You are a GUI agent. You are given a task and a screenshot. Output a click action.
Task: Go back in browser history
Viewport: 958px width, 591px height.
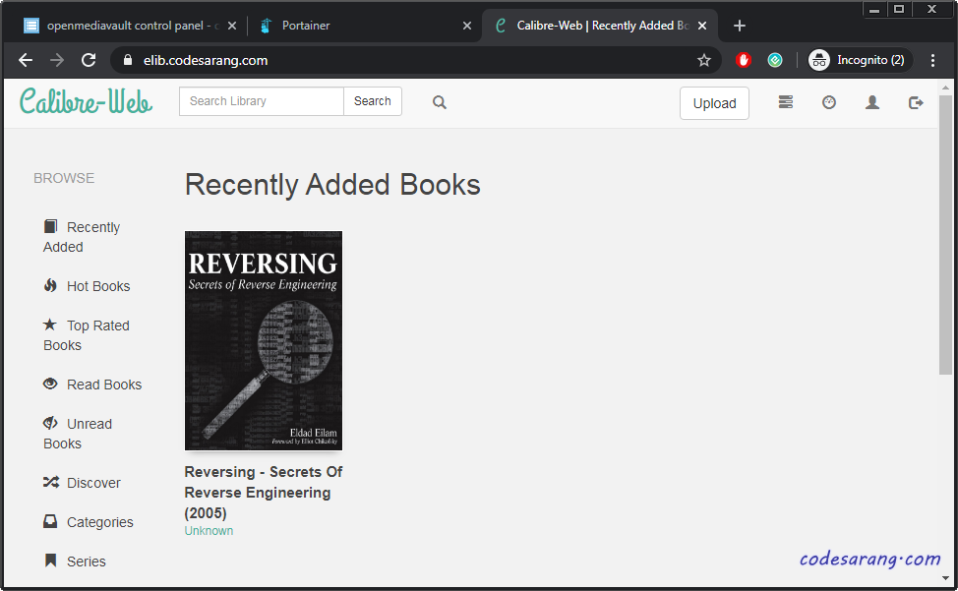(25, 60)
